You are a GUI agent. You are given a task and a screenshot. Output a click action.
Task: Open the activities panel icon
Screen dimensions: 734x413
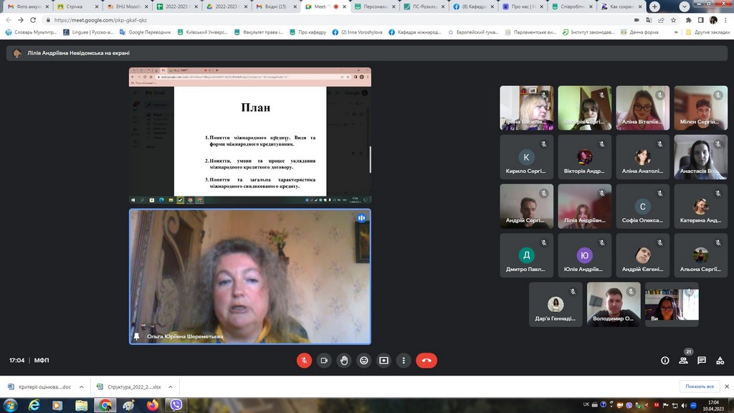coord(720,360)
